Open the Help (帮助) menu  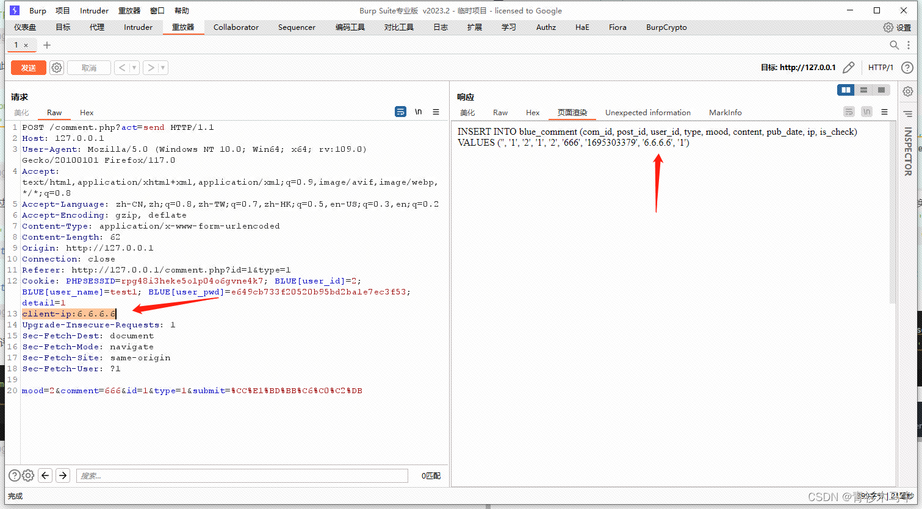click(182, 10)
